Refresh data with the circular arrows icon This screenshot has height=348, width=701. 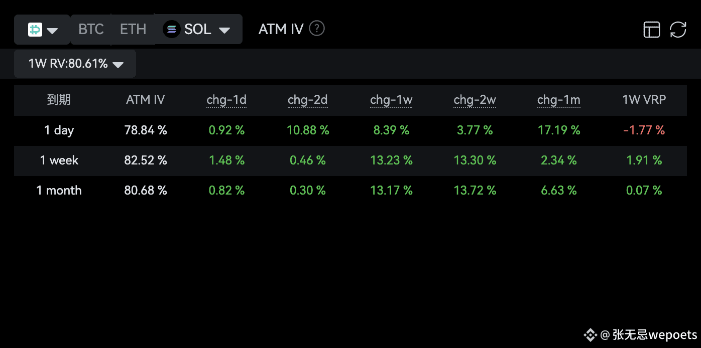click(678, 30)
